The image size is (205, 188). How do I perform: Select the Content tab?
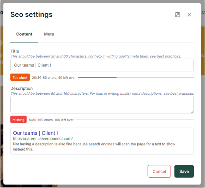pos(24,34)
